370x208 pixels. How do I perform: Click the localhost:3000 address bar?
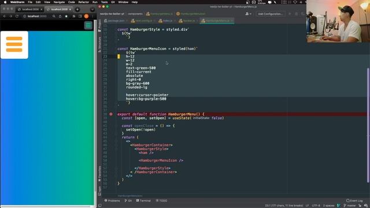point(36,16)
